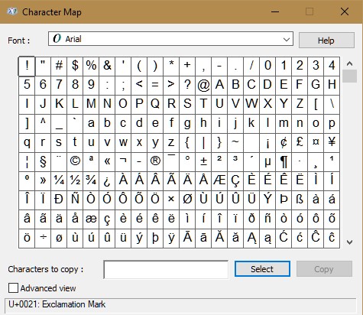Select the hash # character
The image size is (363, 315).
pyautogui.click(x=59, y=67)
